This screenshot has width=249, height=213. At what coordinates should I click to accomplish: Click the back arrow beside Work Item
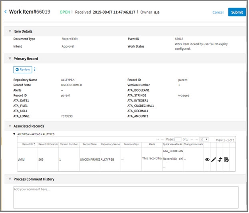(6, 12)
